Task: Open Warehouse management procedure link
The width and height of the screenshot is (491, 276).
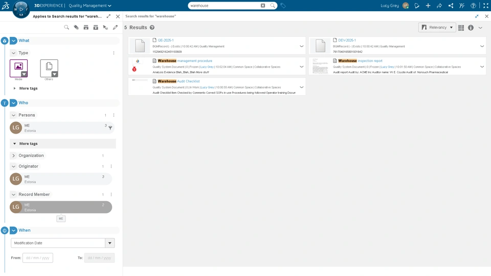Action: click(185, 61)
